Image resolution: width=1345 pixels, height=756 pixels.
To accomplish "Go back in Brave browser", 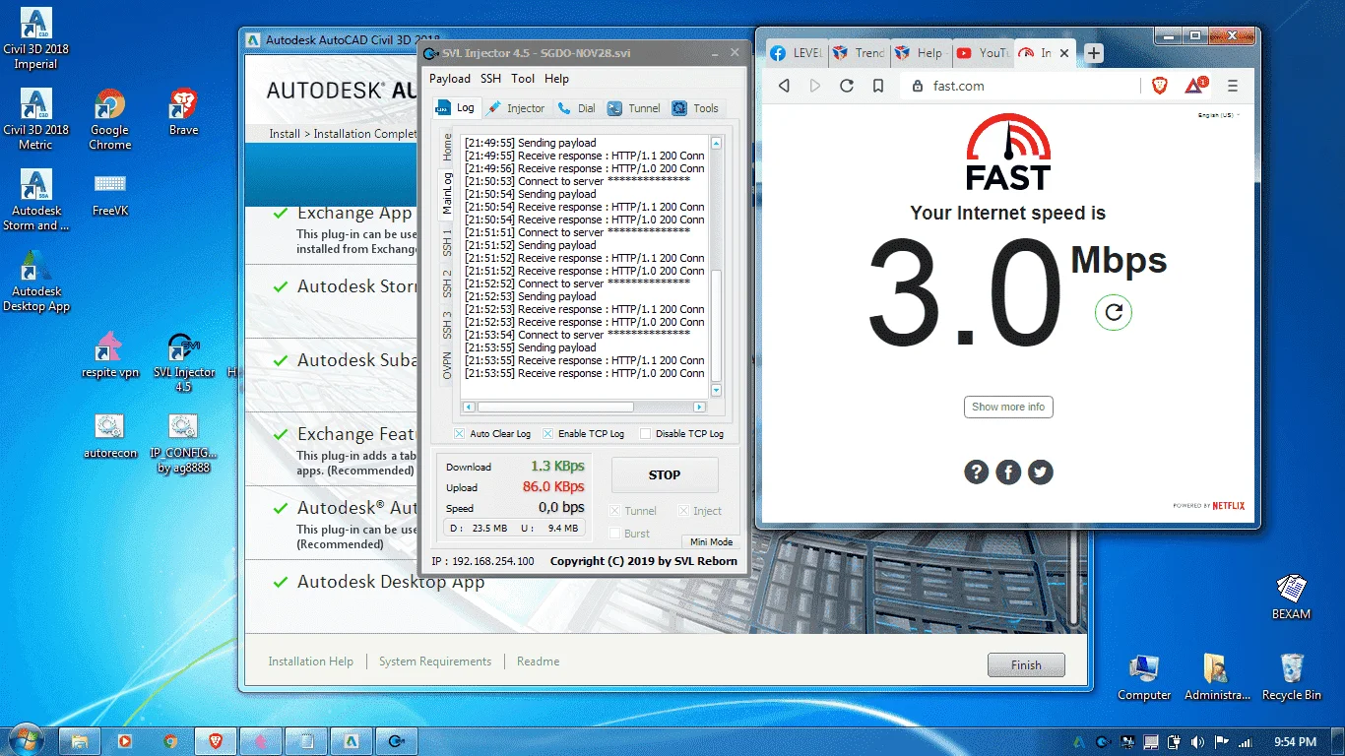I will point(784,86).
